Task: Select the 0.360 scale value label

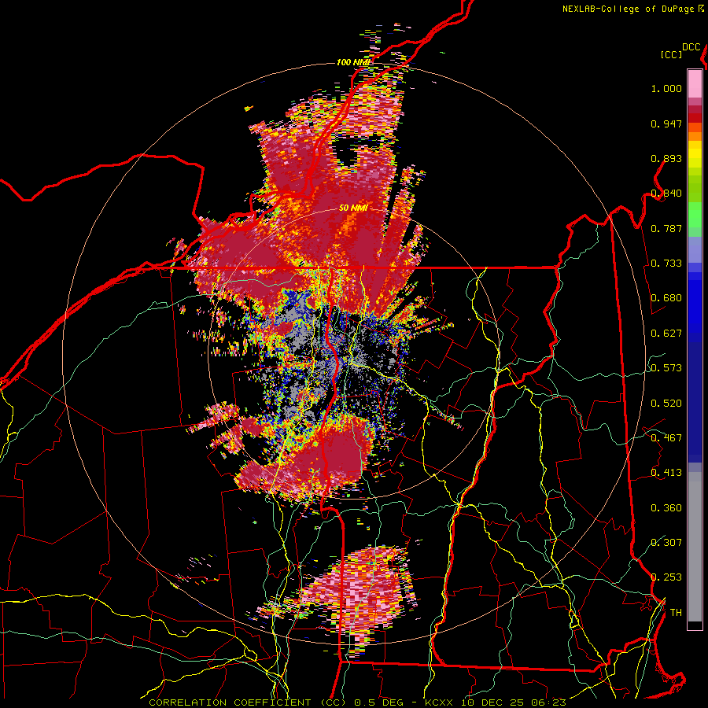Action: [666, 508]
